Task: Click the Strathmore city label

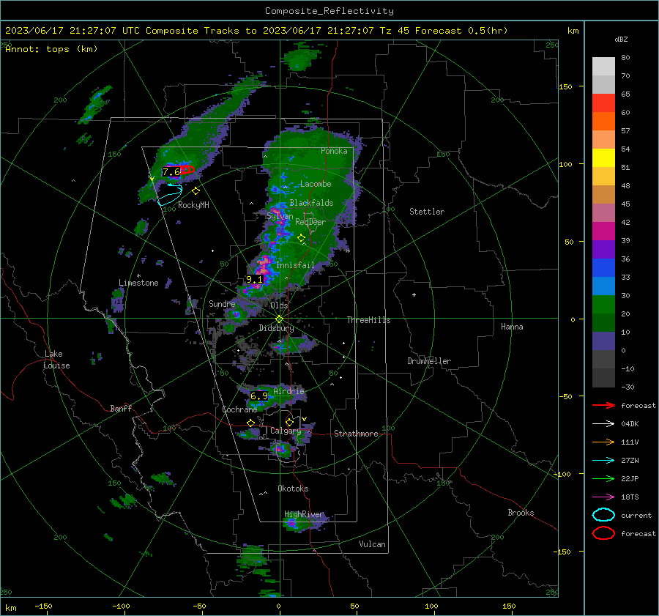Action: (356, 434)
